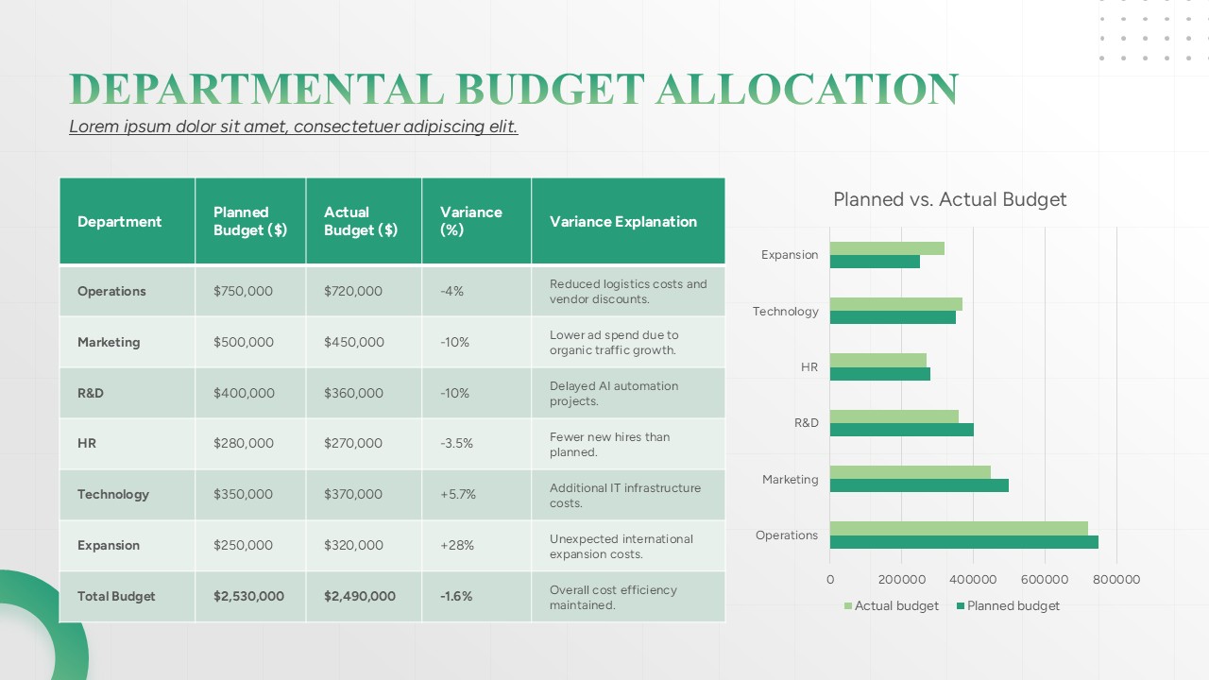Click the Planned budget legend swatch
This screenshot has height=680, width=1209.
point(961,606)
